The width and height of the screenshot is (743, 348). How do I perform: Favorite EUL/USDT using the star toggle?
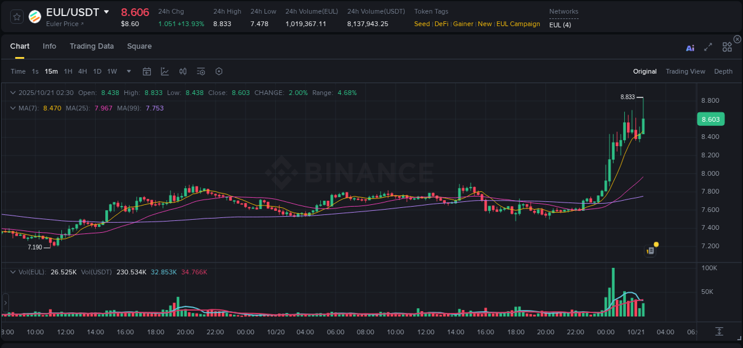[16, 16]
